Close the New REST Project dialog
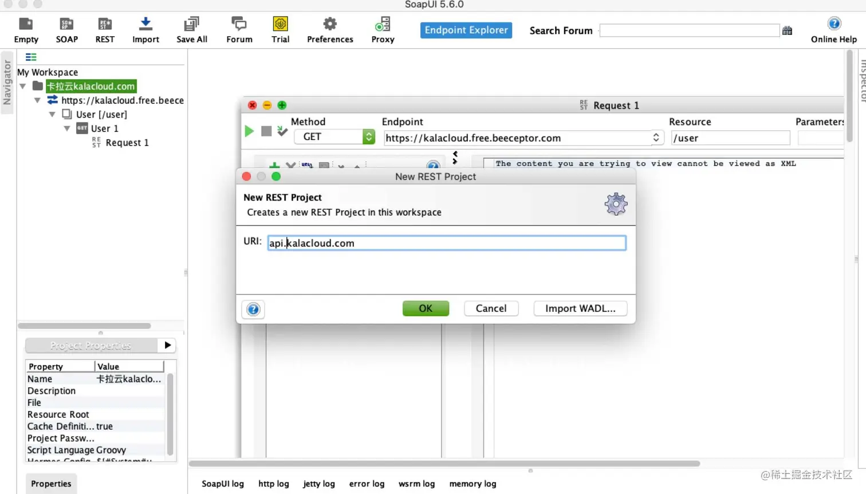 tap(247, 177)
